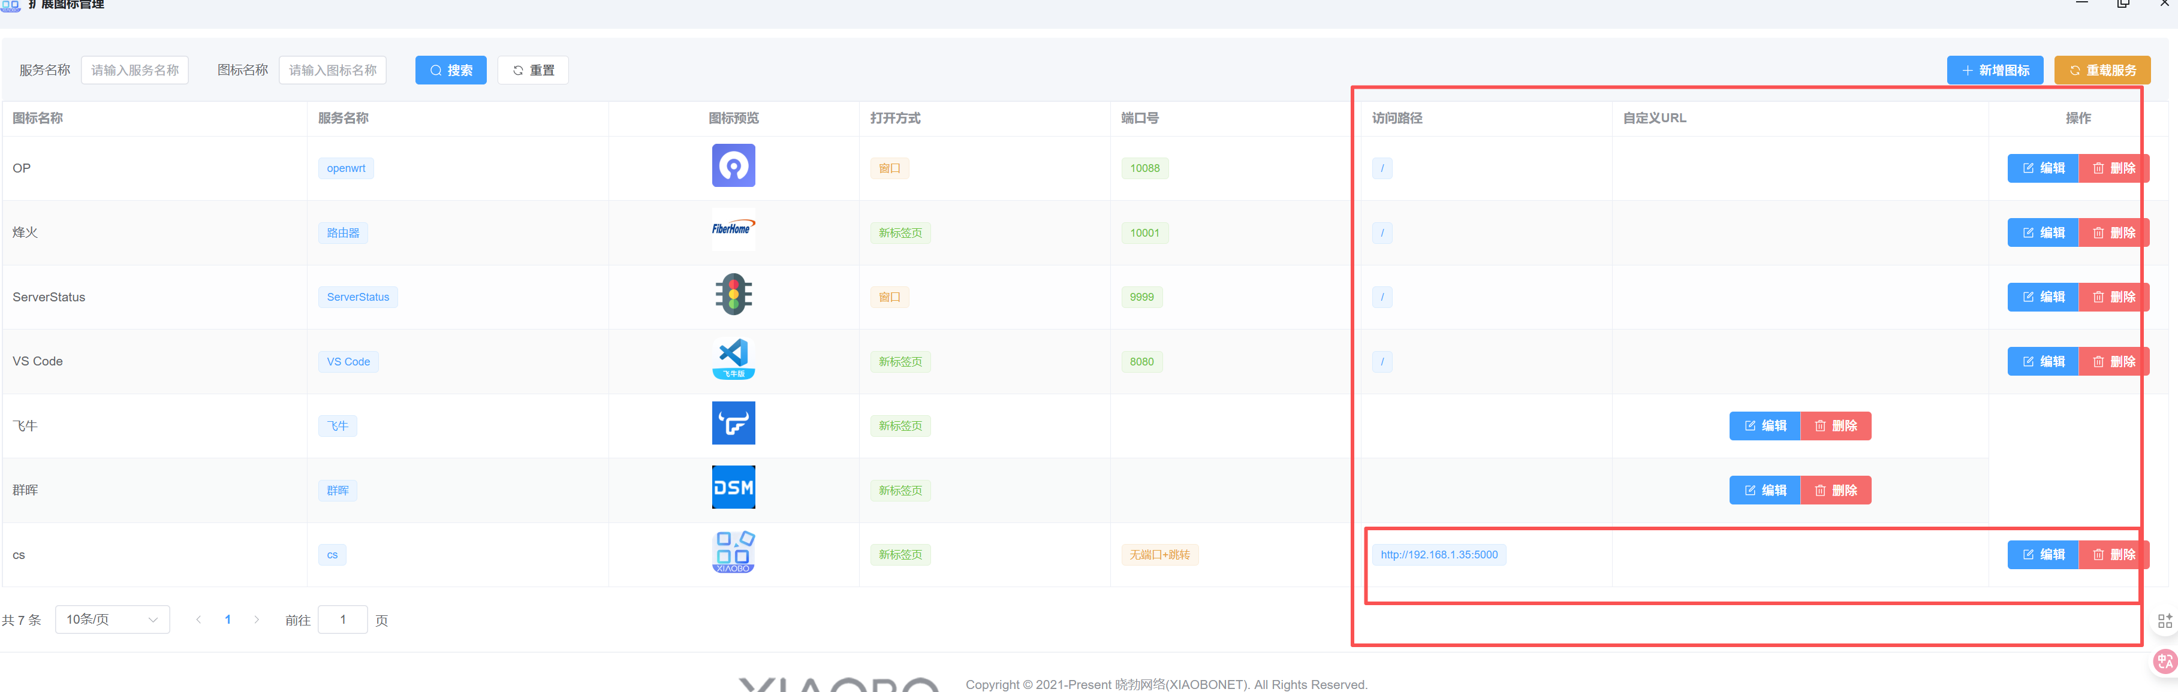Open the translate floating icon

(2164, 661)
